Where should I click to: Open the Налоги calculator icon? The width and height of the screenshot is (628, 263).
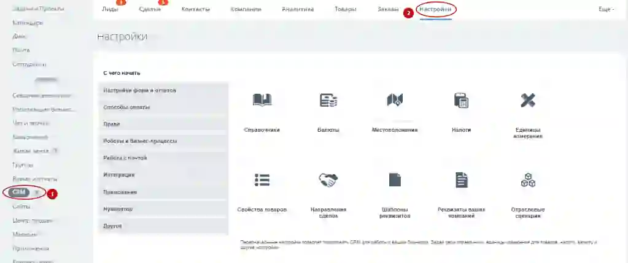[x=461, y=100]
